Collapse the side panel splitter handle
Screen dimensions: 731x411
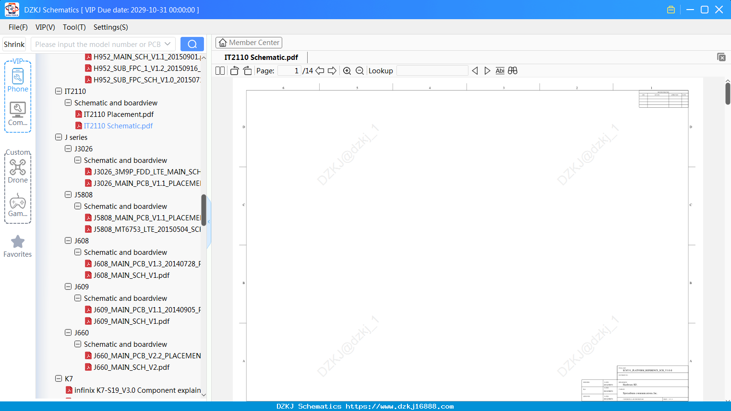[209, 222]
